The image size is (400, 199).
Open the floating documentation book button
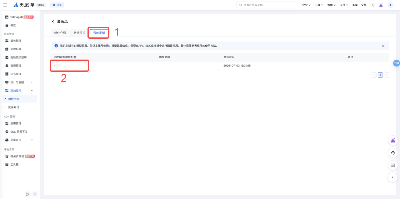coord(393,165)
